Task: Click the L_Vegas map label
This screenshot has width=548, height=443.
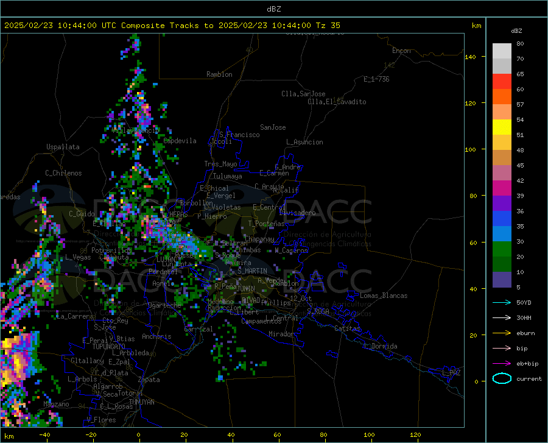Action: 78,257
